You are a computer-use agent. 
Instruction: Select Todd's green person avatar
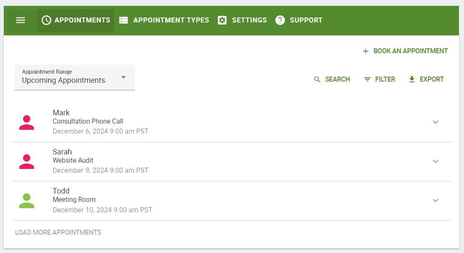(x=27, y=201)
